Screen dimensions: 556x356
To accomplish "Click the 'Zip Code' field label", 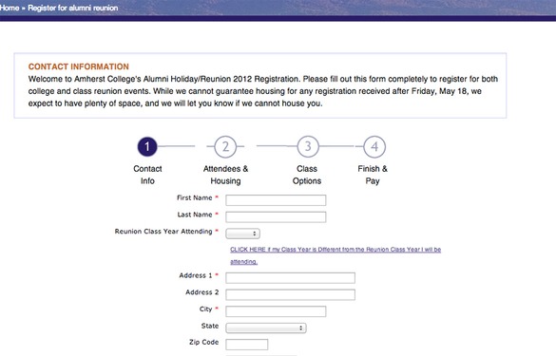I will pos(204,343).
